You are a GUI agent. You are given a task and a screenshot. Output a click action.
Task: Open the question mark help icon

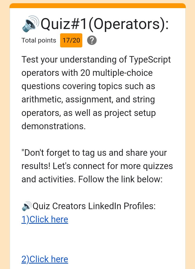point(92,40)
